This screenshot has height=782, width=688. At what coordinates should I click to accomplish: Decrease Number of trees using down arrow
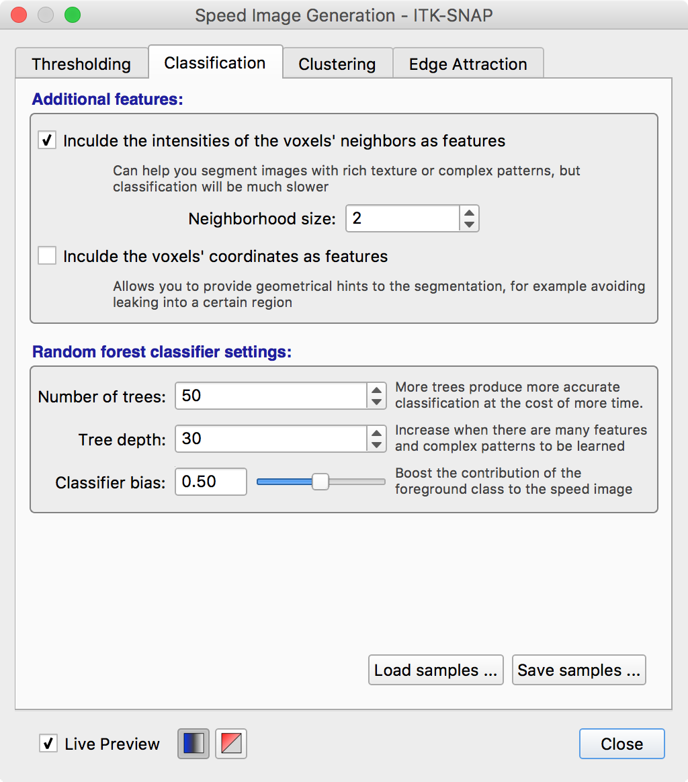click(377, 402)
